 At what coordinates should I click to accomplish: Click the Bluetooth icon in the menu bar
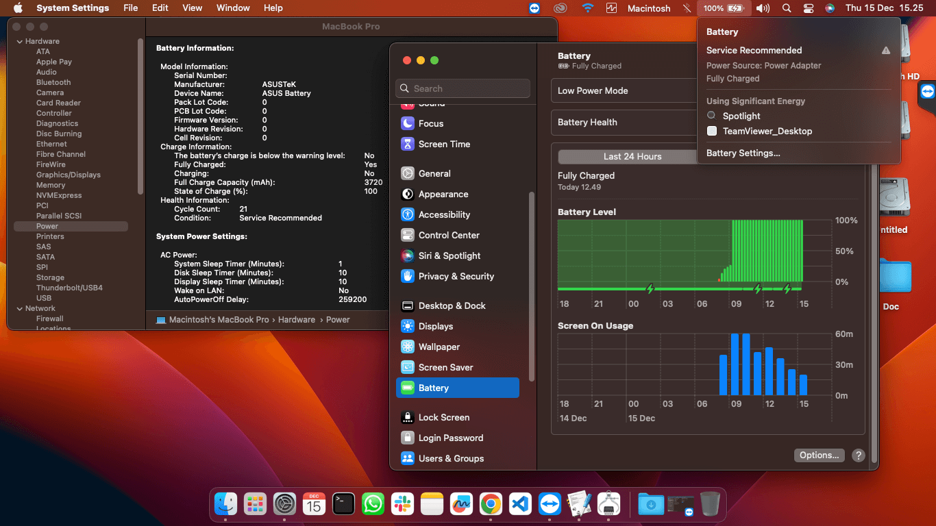687,8
